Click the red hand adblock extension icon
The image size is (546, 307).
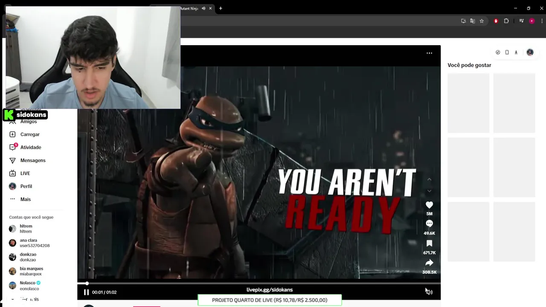tap(496, 21)
